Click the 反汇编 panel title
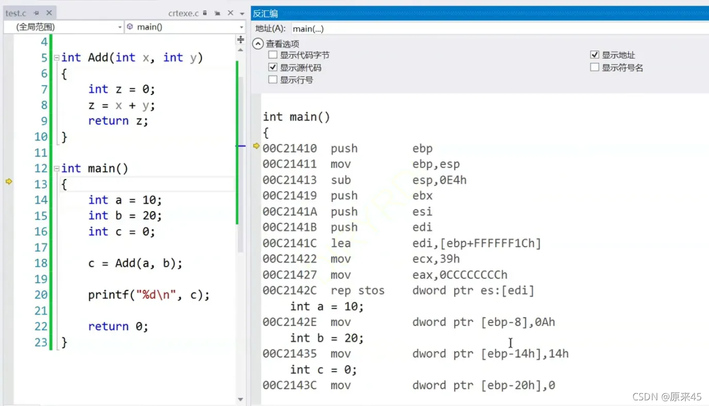Screen dimensions: 709x406 (x=265, y=13)
